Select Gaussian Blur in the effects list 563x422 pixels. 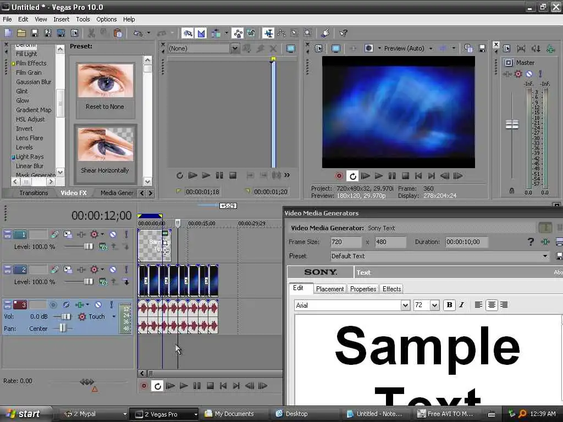pyautogui.click(x=34, y=82)
